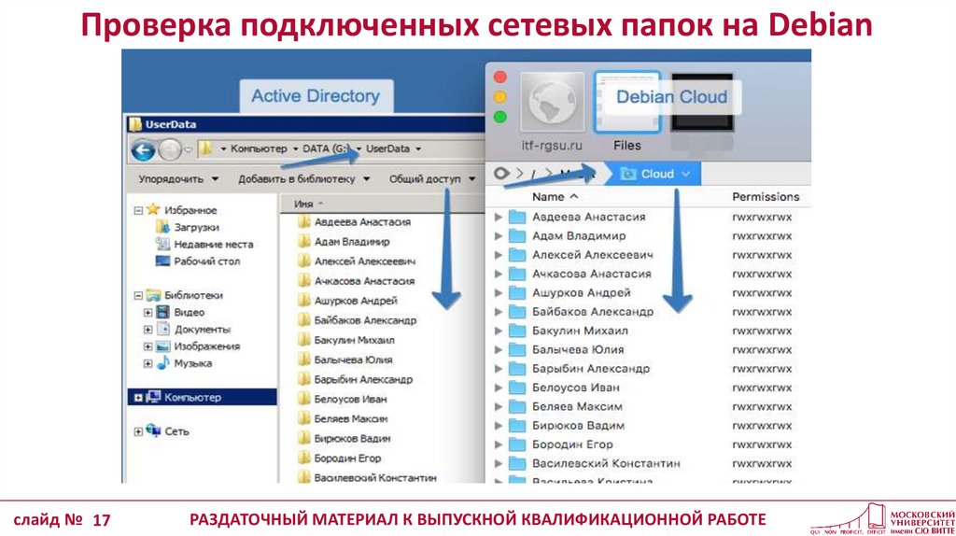This screenshot has height=536, width=956.
Task: Click the Сеть network icon
Action: tap(154, 430)
